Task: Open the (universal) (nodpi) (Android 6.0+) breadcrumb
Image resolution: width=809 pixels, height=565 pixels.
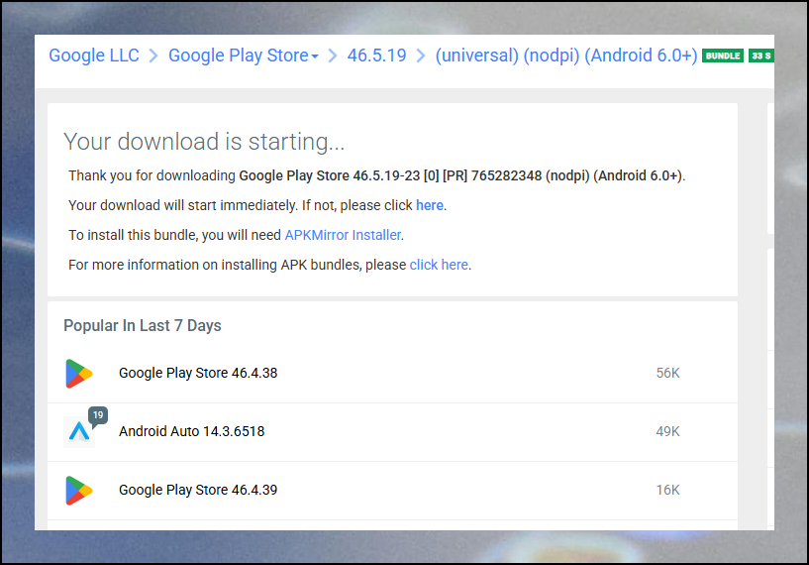Action: click(566, 56)
